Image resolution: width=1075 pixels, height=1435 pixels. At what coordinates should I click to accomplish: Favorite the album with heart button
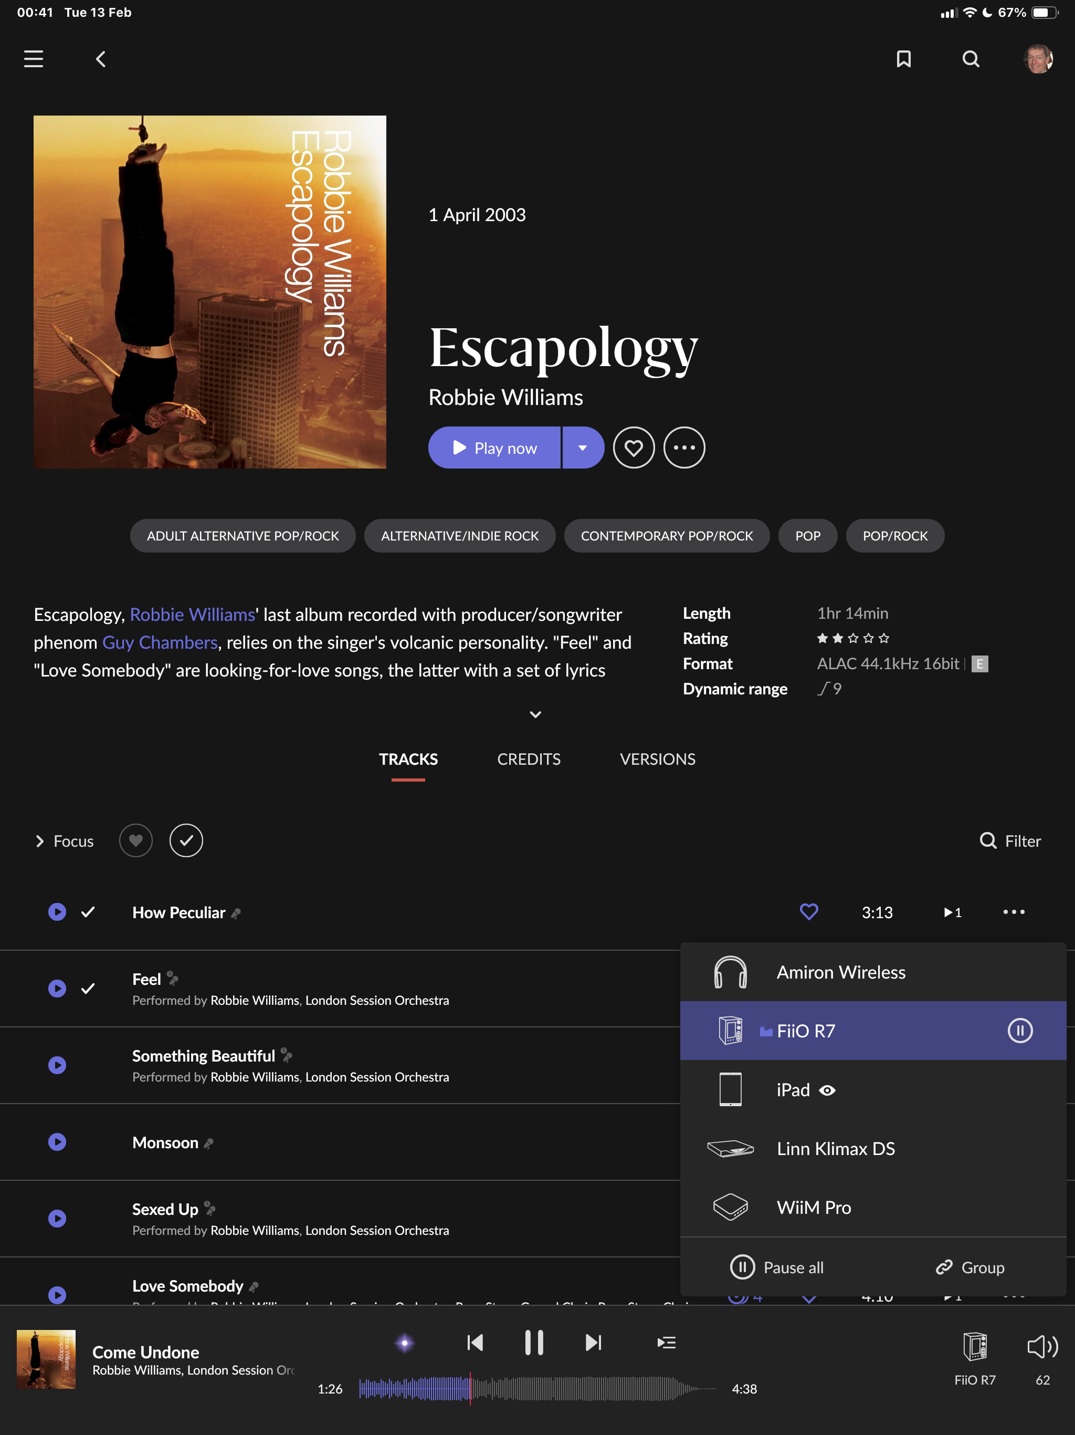(634, 448)
